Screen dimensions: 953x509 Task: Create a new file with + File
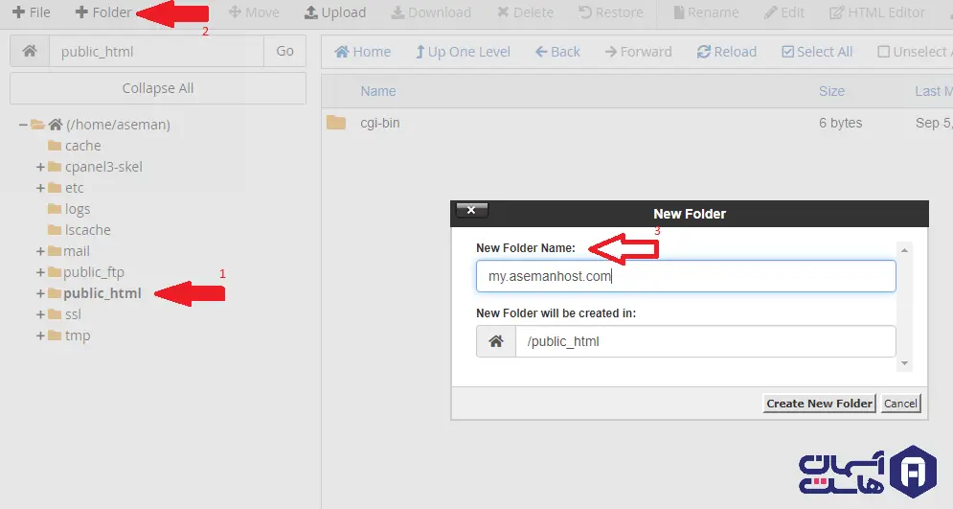coord(32,12)
